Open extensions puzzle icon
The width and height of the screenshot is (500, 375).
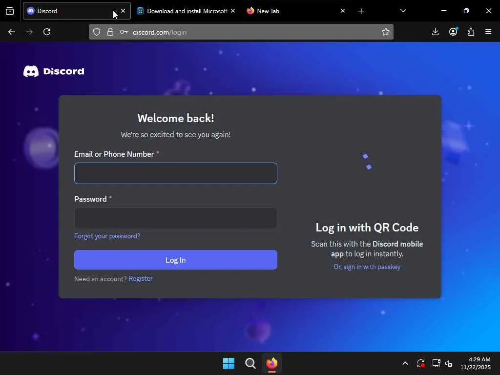coord(471,32)
